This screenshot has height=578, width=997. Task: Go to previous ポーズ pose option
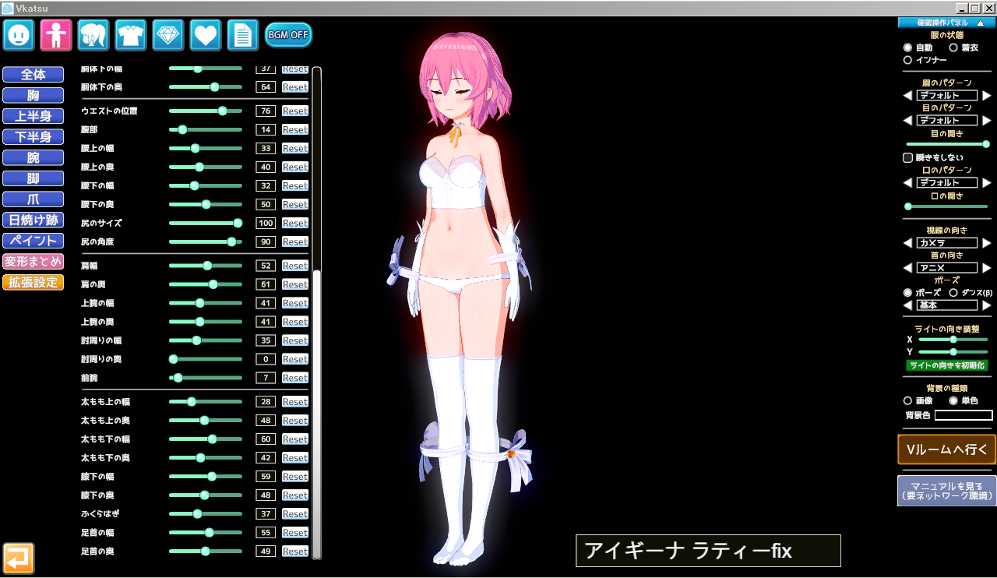coord(907,305)
